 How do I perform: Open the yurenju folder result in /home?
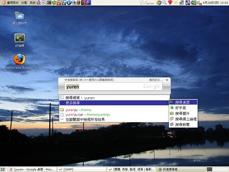[x=114, y=110]
